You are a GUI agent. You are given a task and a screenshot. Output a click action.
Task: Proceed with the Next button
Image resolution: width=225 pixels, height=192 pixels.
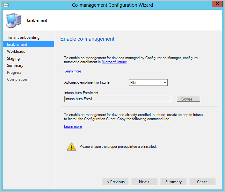tap(145, 182)
